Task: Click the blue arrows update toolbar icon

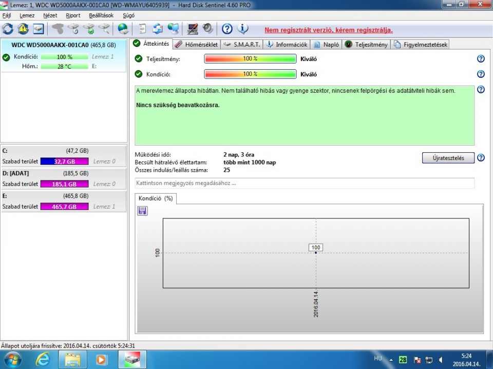Action: click(x=158, y=29)
